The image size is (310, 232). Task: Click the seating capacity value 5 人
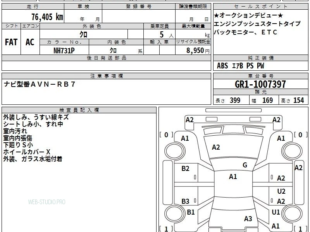coord(166,35)
